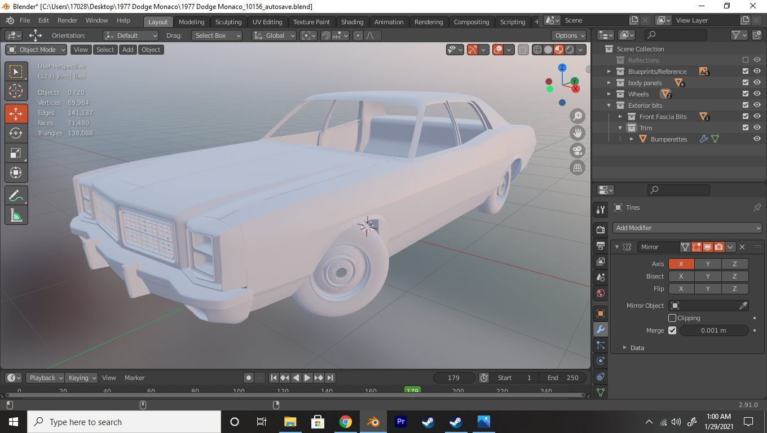Toggle Mirror modifier edit mode display

click(x=697, y=247)
